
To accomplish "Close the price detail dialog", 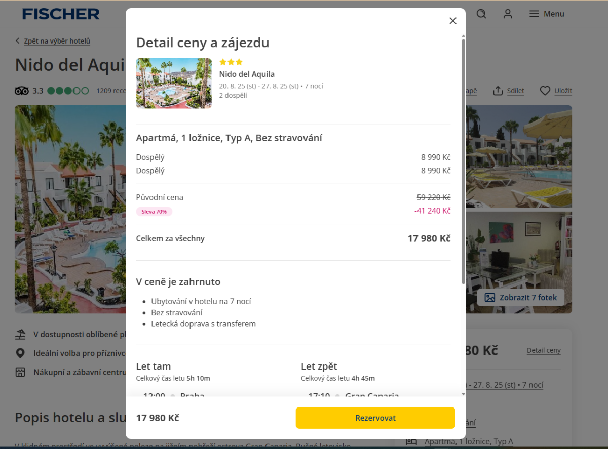I will coord(453,21).
